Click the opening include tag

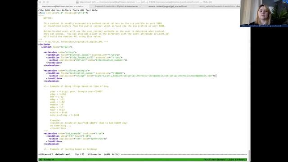44,45
